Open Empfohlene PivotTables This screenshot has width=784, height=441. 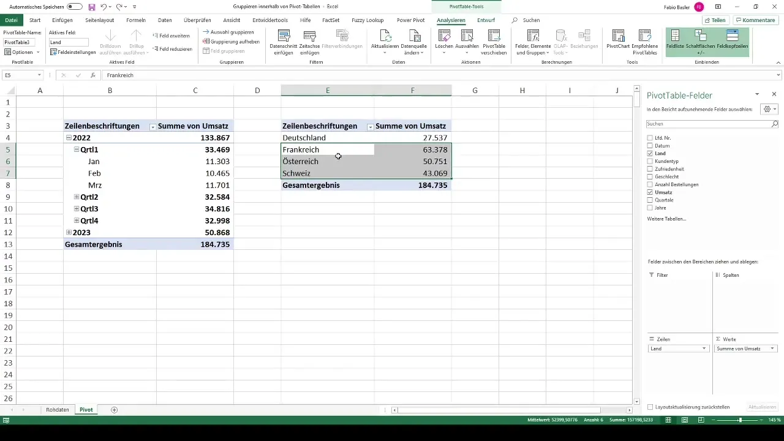[644, 42]
